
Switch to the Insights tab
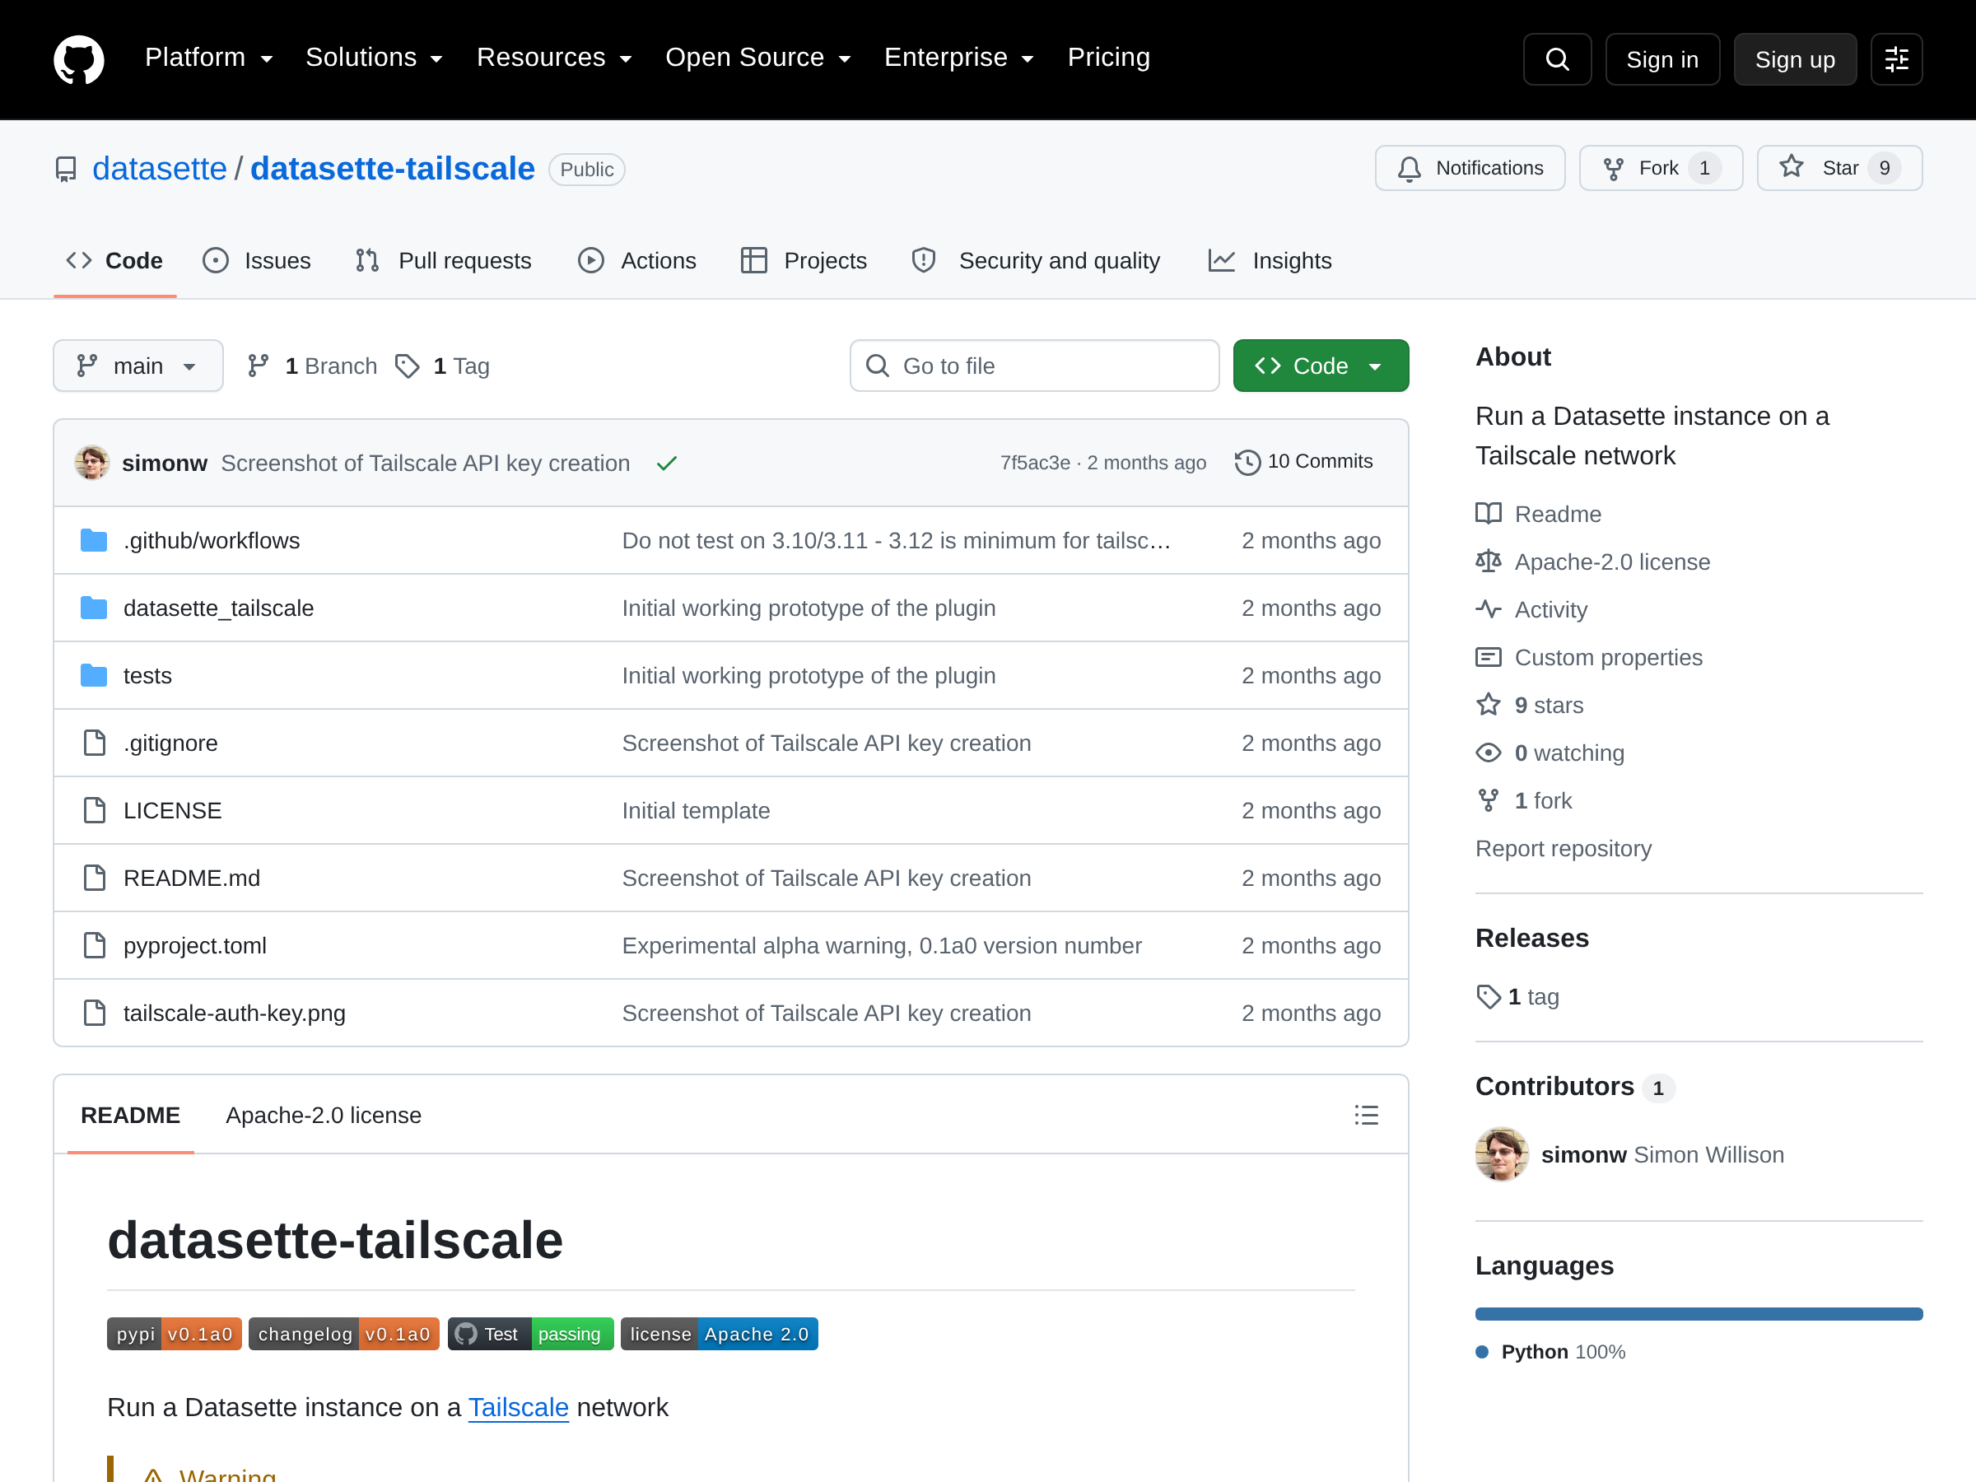tap(1270, 261)
